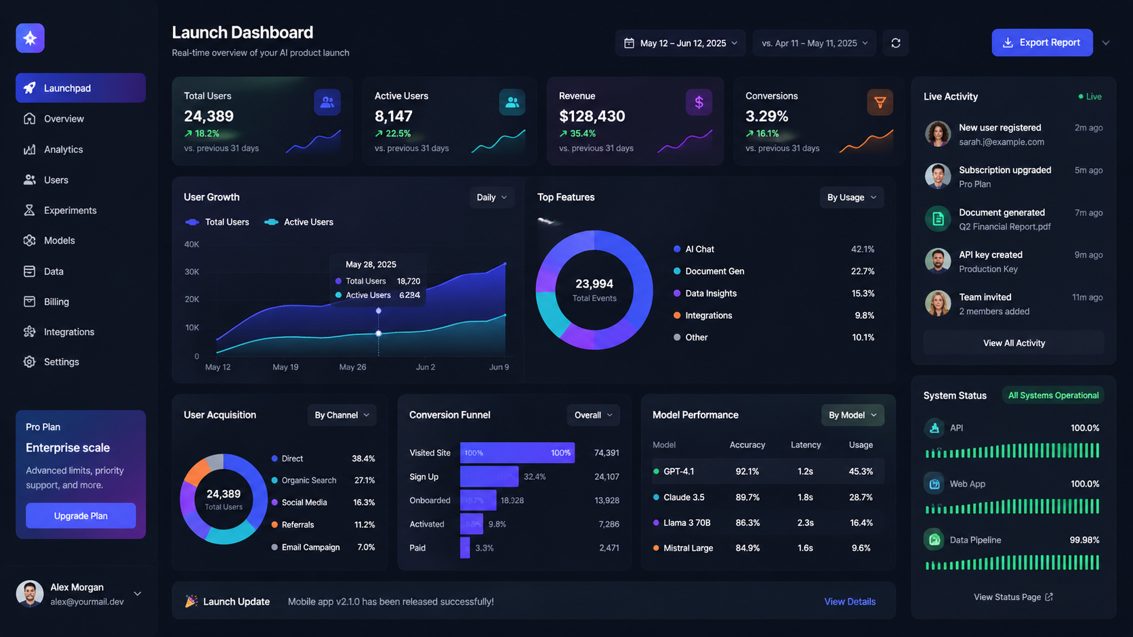Select Experiments in the sidebar
This screenshot has height=637, width=1133.
click(81, 211)
